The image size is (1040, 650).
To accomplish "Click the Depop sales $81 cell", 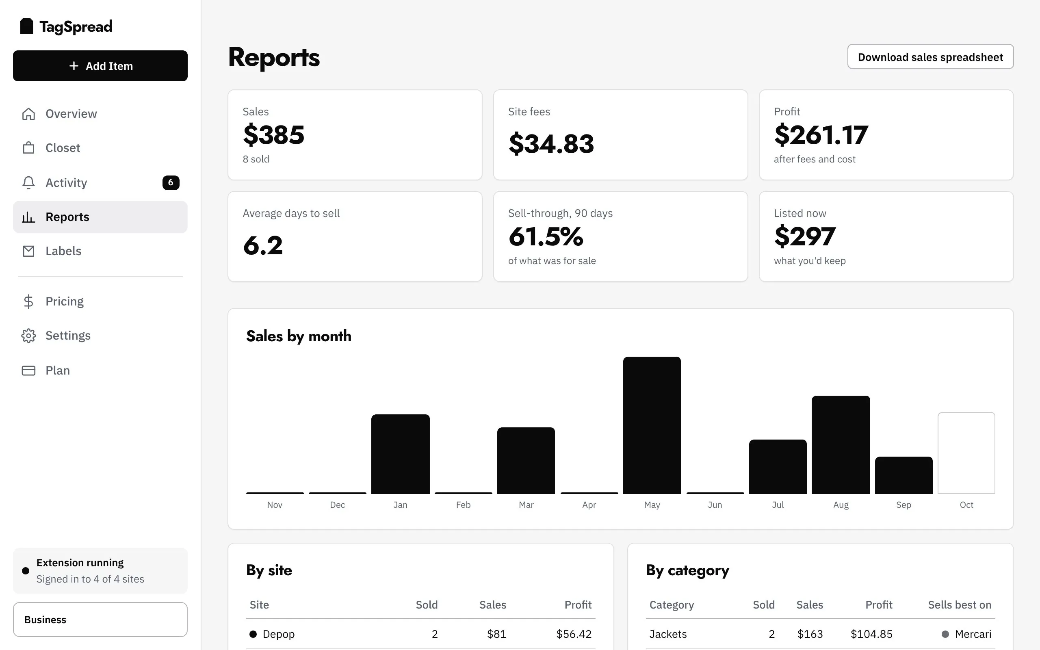I will coord(496,634).
